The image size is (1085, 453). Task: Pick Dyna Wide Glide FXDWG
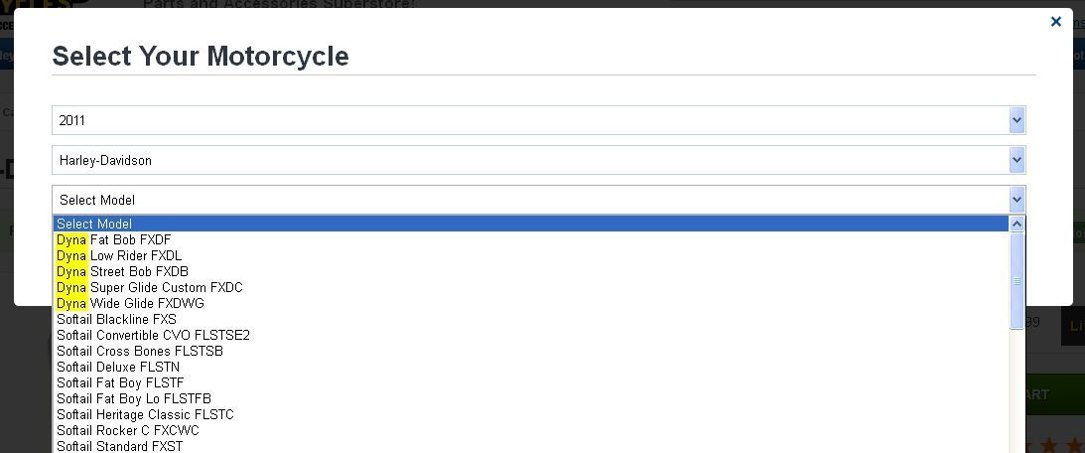531,303
